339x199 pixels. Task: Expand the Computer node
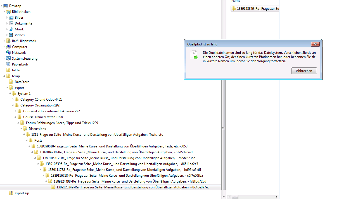pyautogui.click(x=4, y=47)
